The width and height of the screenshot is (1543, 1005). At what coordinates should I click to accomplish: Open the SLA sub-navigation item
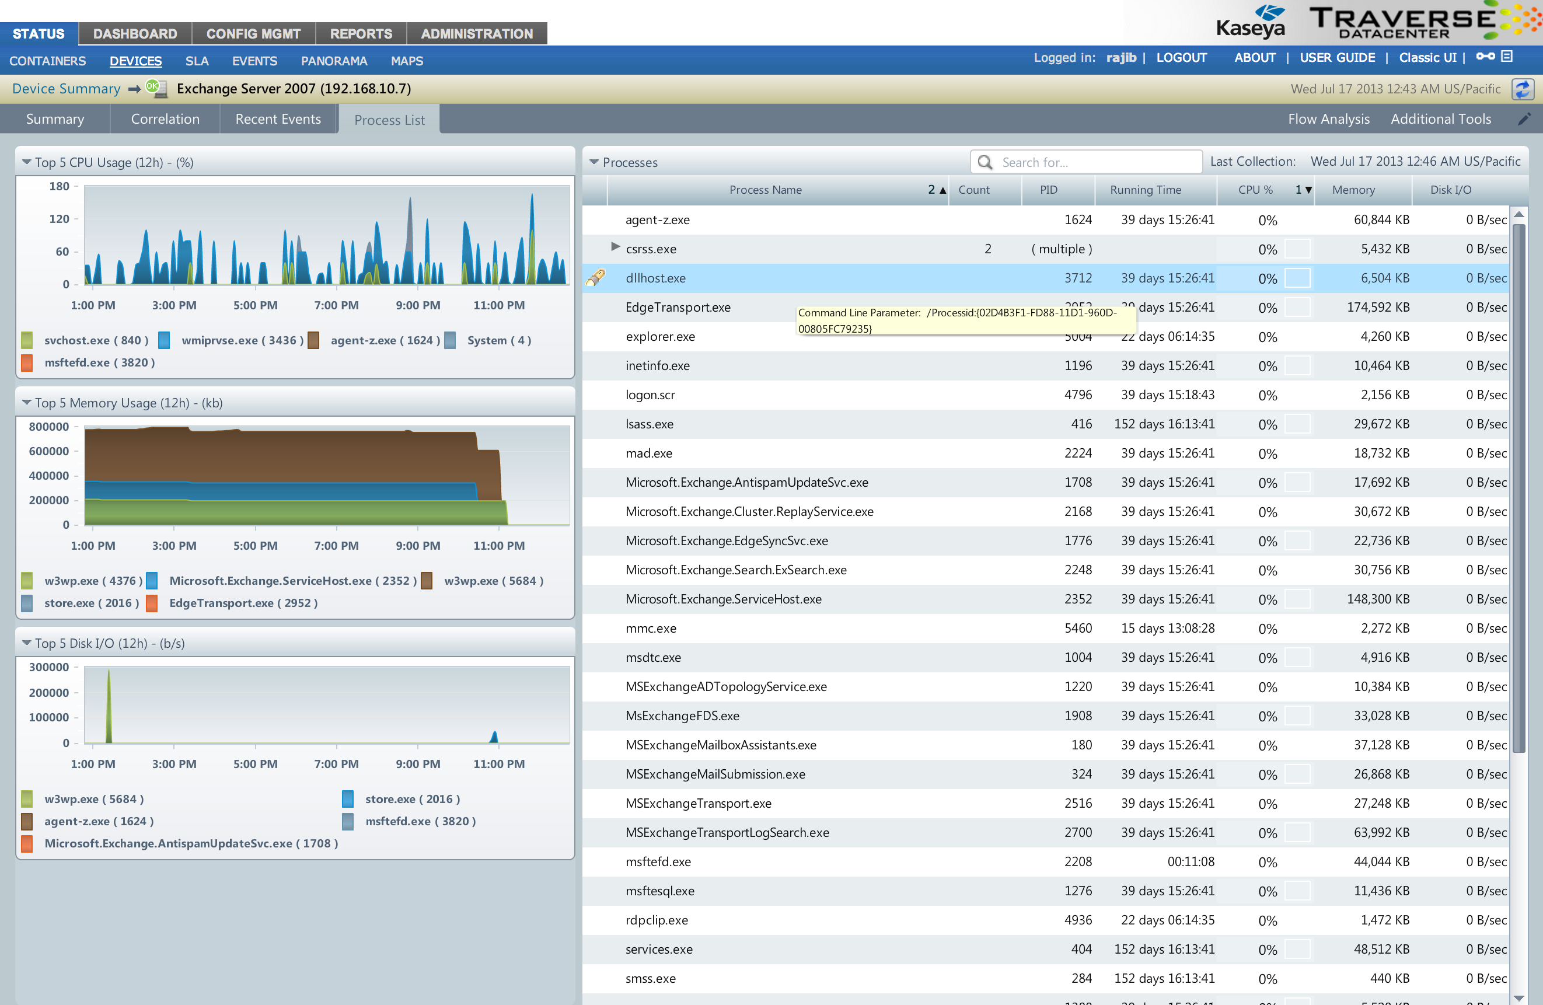click(197, 61)
